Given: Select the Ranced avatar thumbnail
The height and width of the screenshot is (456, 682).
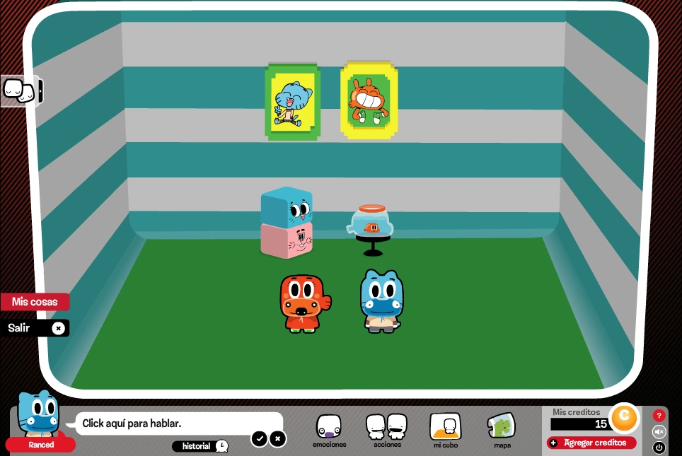Looking at the screenshot, I should tap(39, 417).
